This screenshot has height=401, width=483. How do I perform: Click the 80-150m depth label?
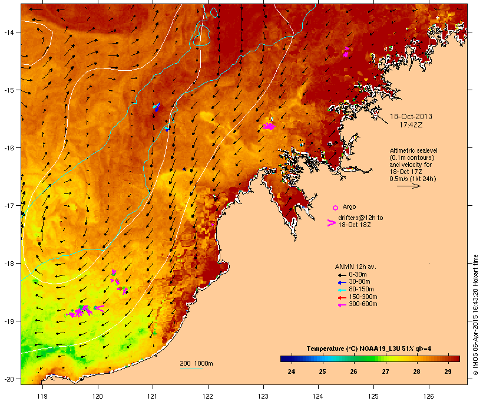point(361,290)
